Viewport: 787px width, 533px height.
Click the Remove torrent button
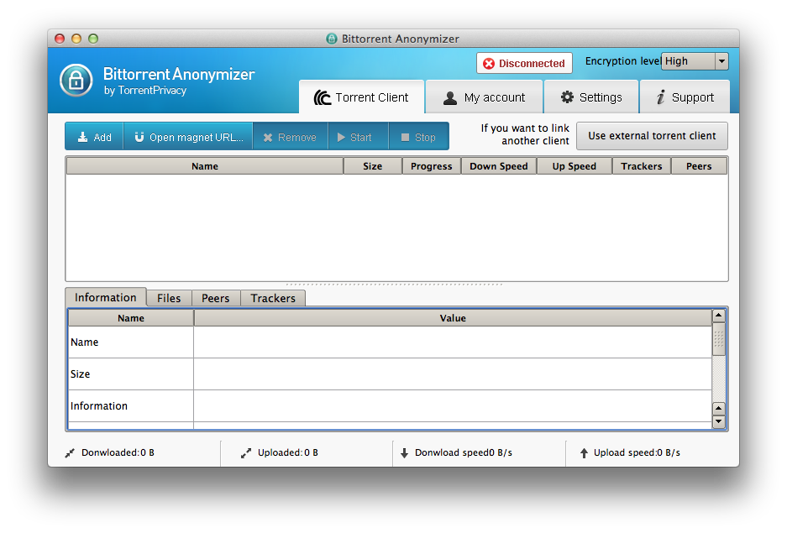290,137
